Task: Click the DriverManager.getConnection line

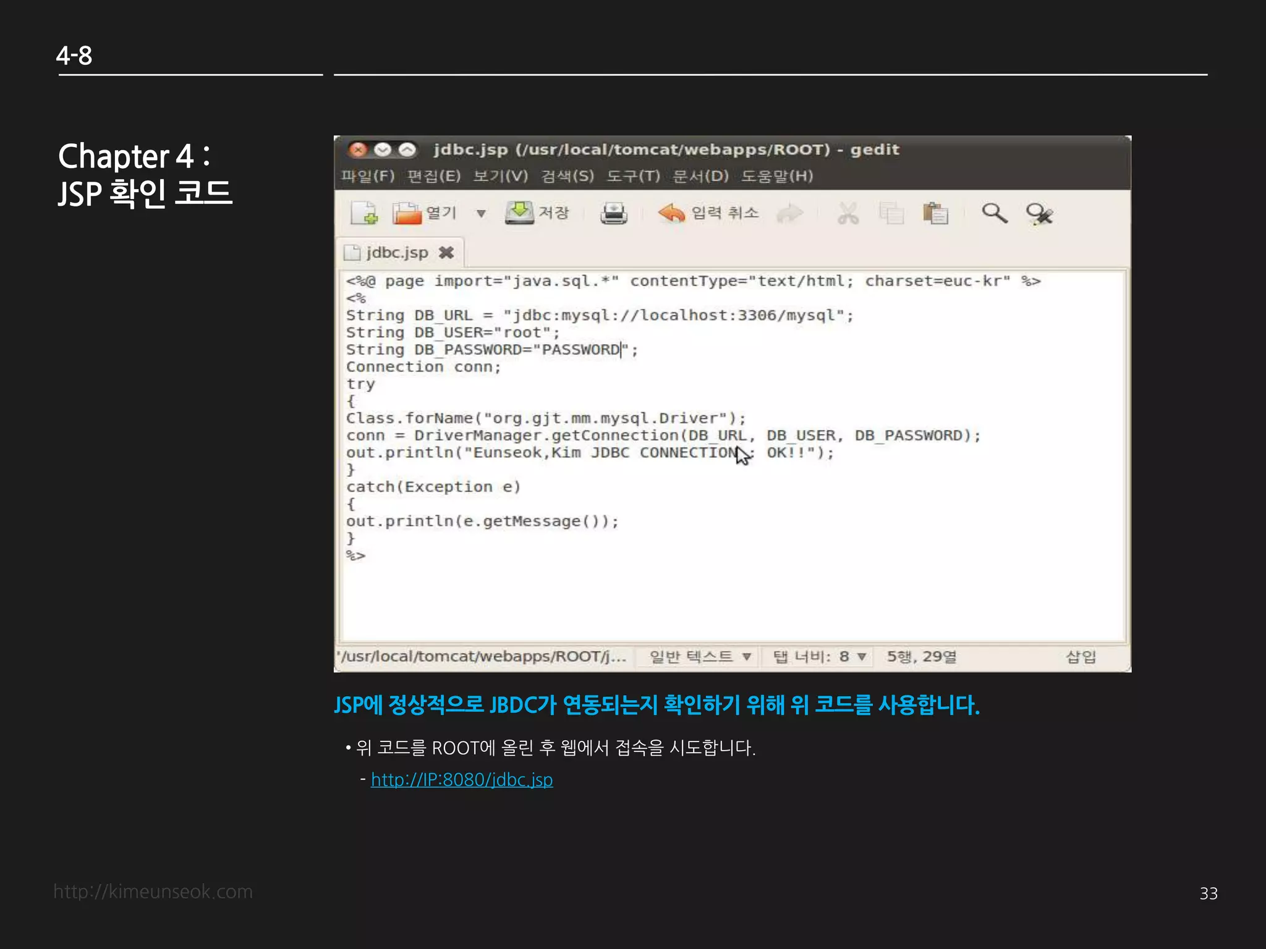Action: point(663,436)
